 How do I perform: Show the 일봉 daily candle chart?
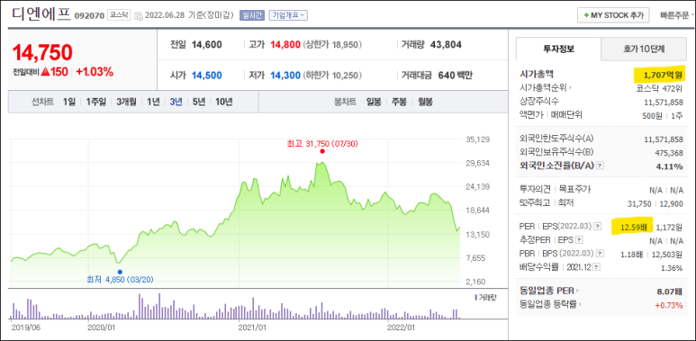(x=374, y=102)
